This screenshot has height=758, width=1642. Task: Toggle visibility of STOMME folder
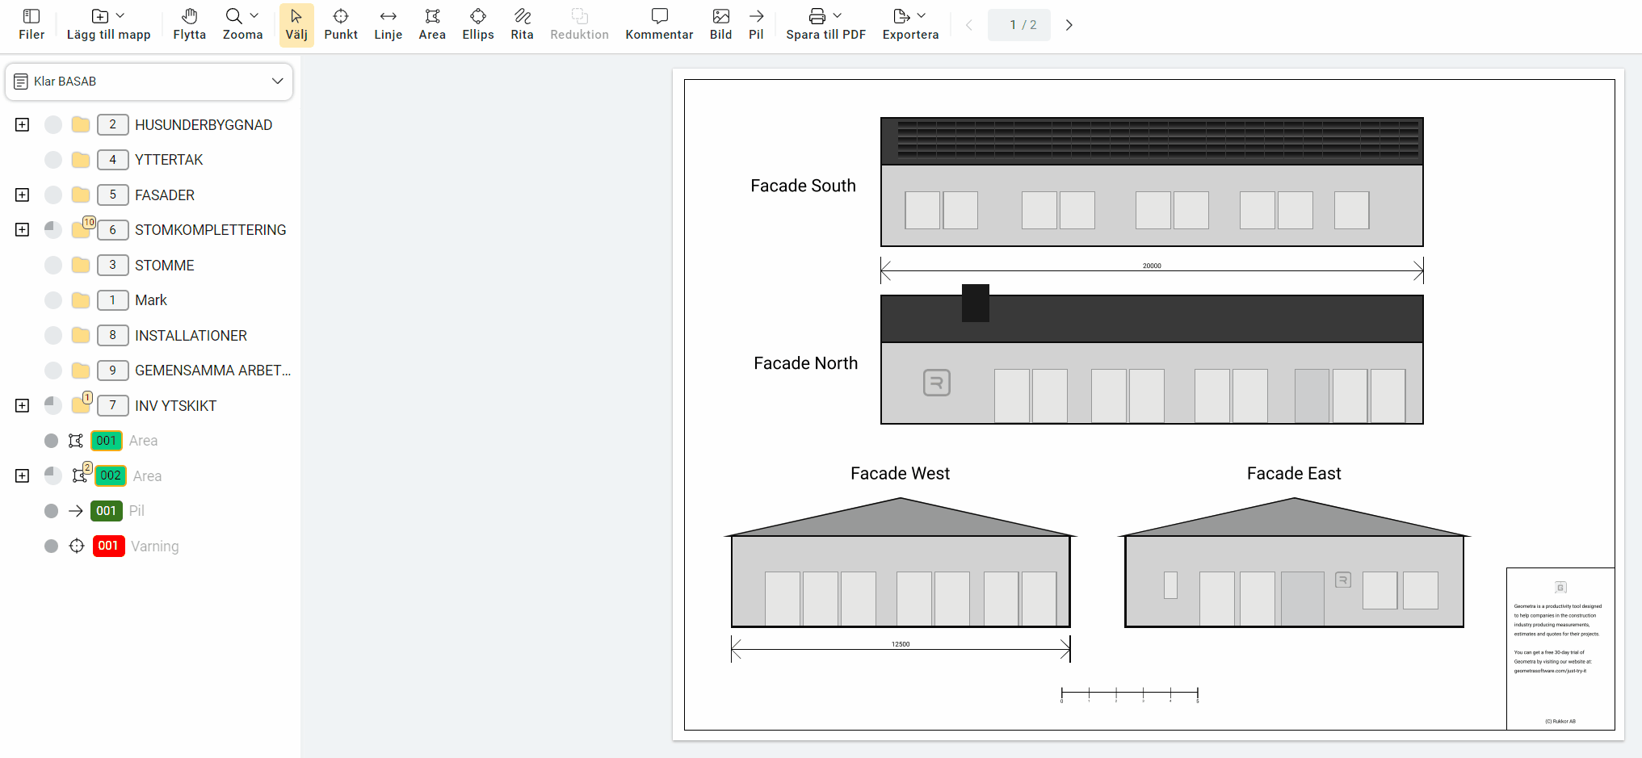click(x=53, y=265)
